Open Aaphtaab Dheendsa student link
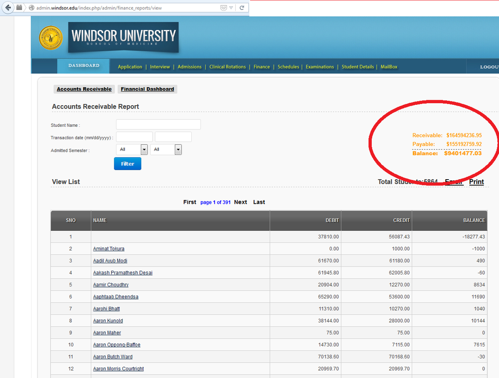The image size is (499, 378). tap(116, 297)
